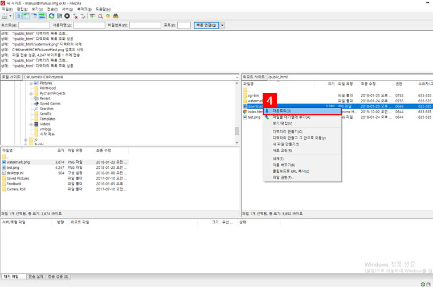The image size is (433, 287).
Task: Click the disconnect from server icon
Action: (75, 16)
